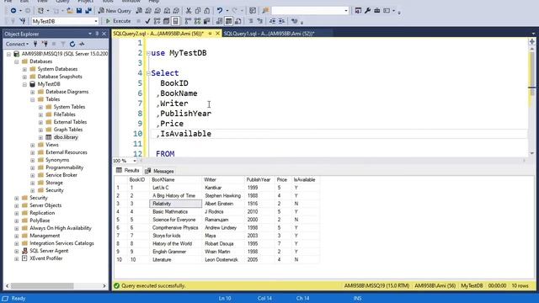
Task: Close the SQLQuery2.sql tab
Action: pyautogui.click(x=217, y=34)
